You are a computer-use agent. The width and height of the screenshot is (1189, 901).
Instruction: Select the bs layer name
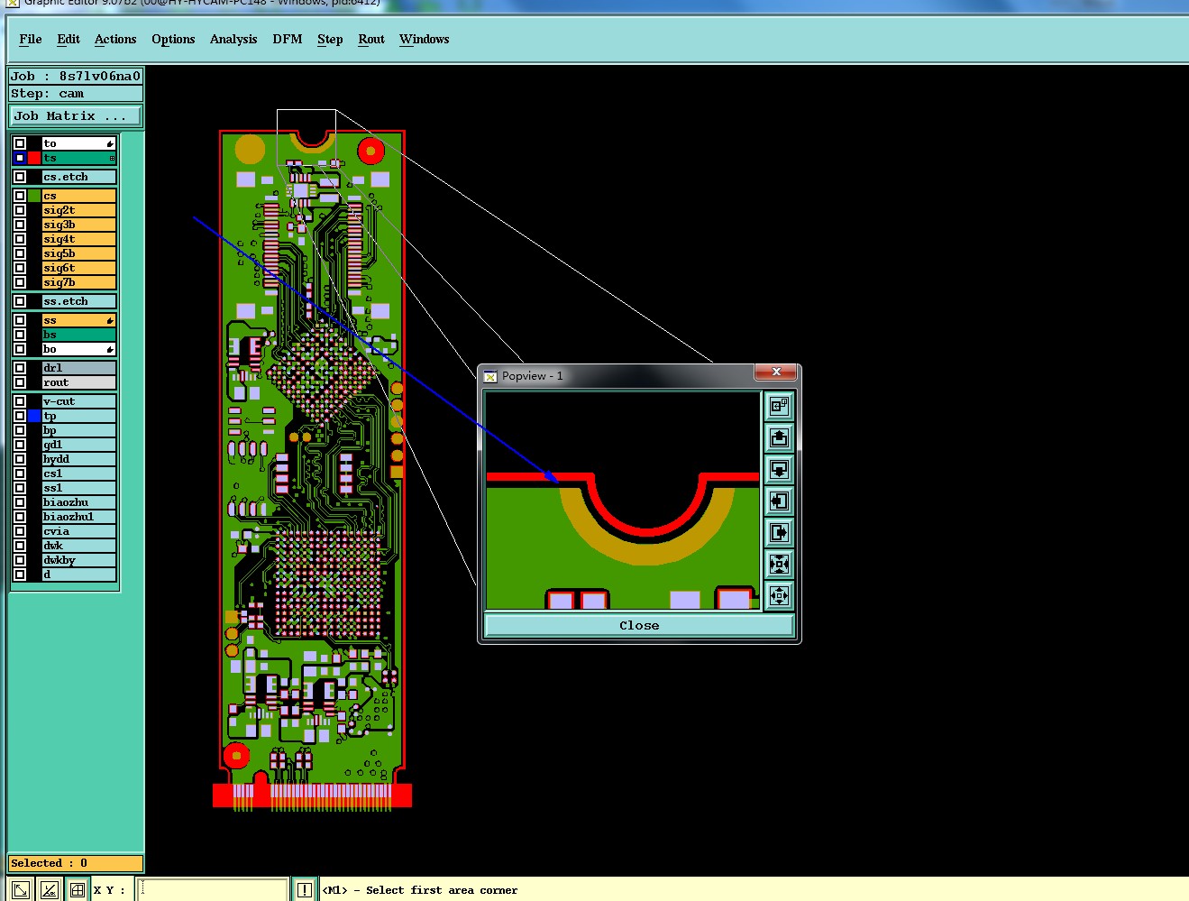(x=79, y=335)
